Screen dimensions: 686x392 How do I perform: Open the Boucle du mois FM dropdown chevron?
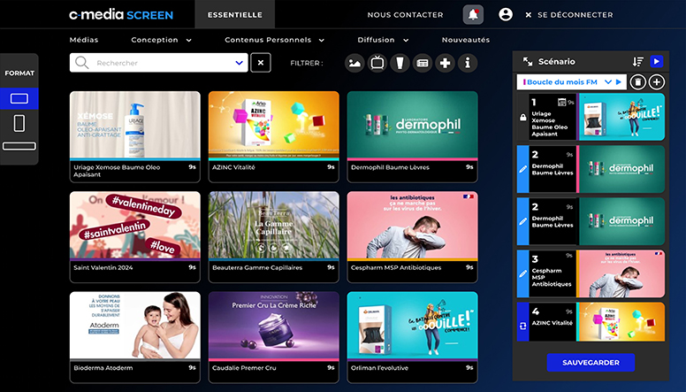pos(607,82)
